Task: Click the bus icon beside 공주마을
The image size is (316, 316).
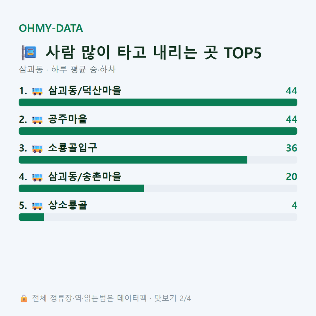Action: (37, 120)
